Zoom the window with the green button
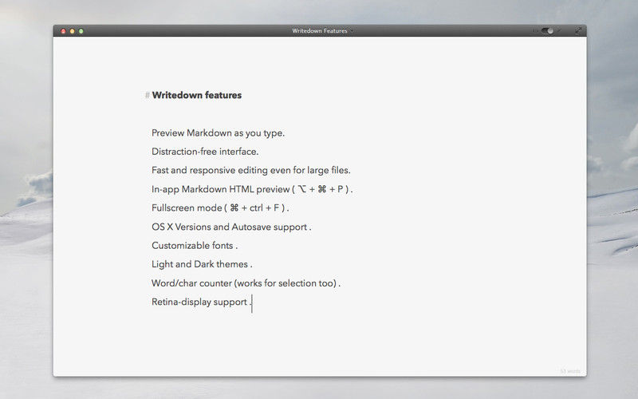 click(x=81, y=31)
